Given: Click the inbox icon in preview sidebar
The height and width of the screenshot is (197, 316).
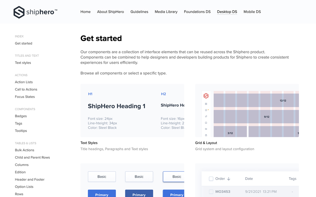Looking at the screenshot, I should pyautogui.click(x=206, y=123).
